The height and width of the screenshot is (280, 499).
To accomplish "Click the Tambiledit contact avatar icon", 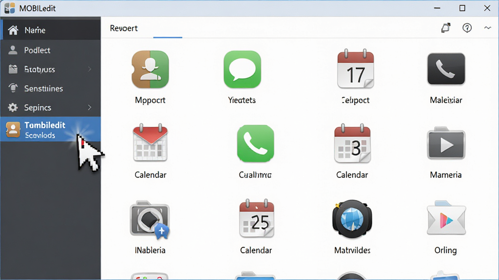I will click(13, 129).
